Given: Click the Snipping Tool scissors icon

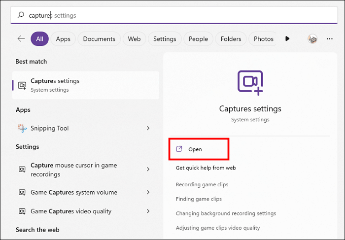Looking at the screenshot, I should coord(22,128).
